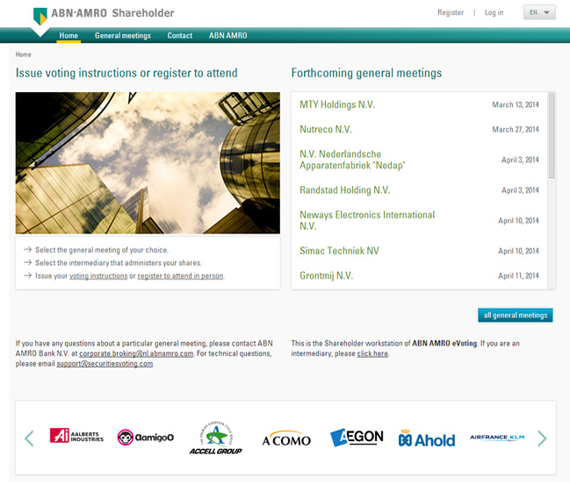Open MTY Holdings N.V. meeting
This screenshot has height=485, width=570.
337,104
